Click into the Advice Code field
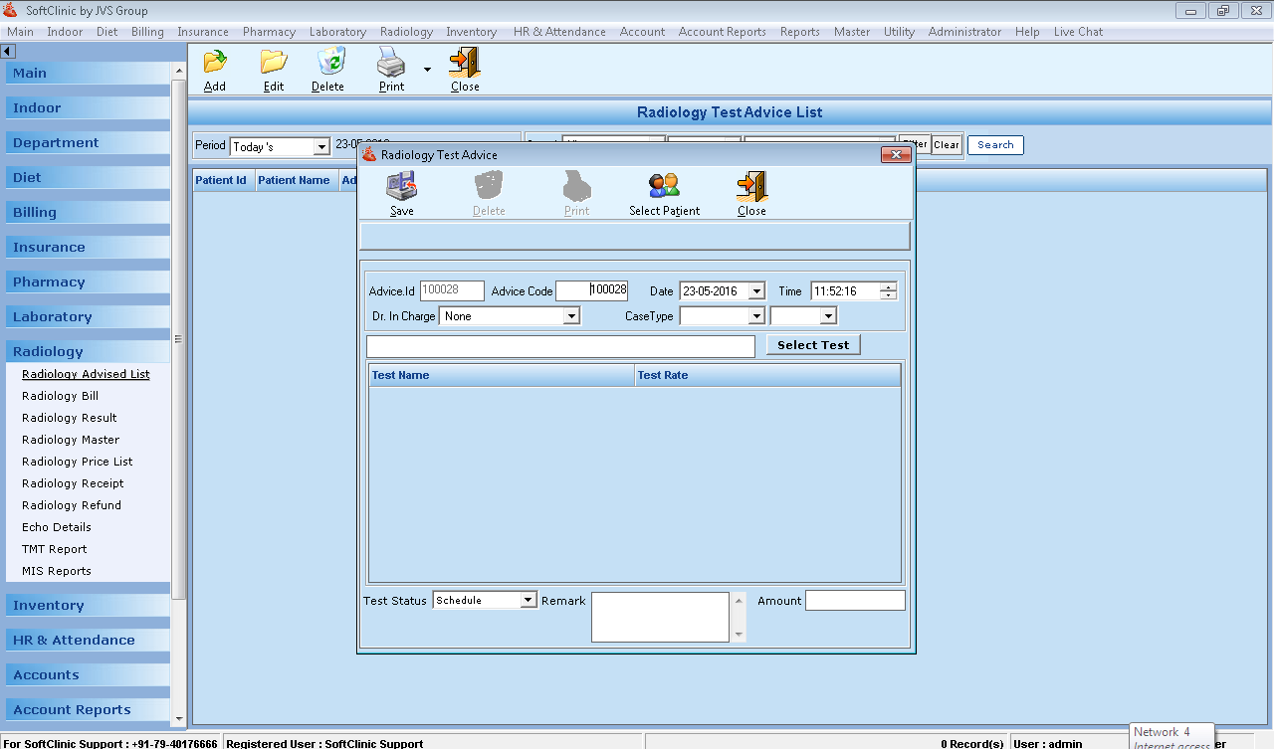The width and height of the screenshot is (1277, 749). pos(591,291)
